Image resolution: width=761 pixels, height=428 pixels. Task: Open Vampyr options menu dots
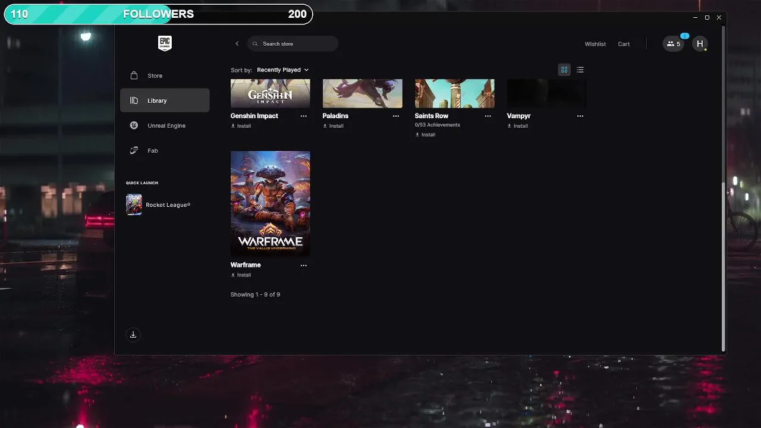coord(580,116)
